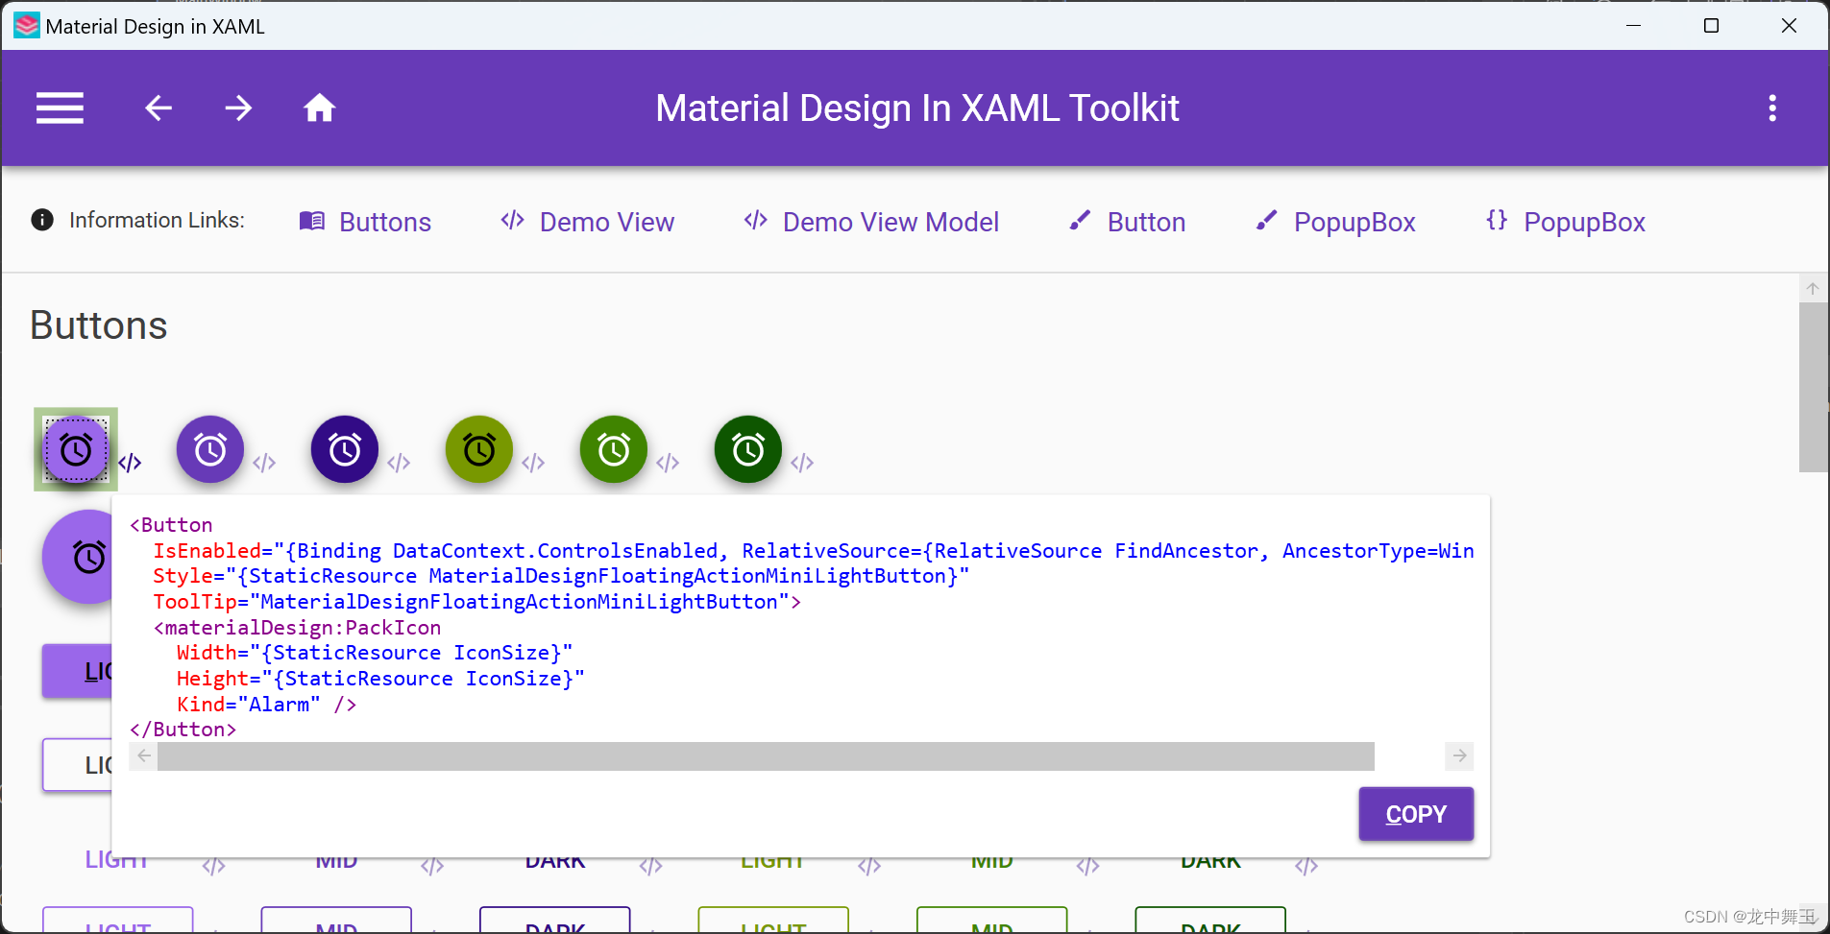The image size is (1830, 934).
Task: Maximize the application window
Action: point(1711,26)
